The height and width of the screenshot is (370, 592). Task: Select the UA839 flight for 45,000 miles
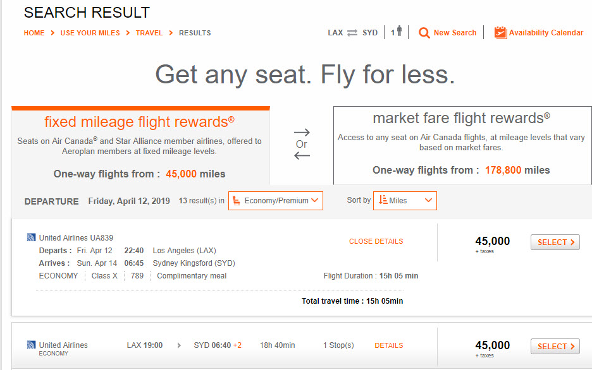coord(555,242)
